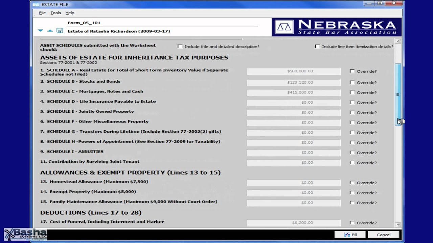Click the scrollbar up arrow

tap(398, 41)
